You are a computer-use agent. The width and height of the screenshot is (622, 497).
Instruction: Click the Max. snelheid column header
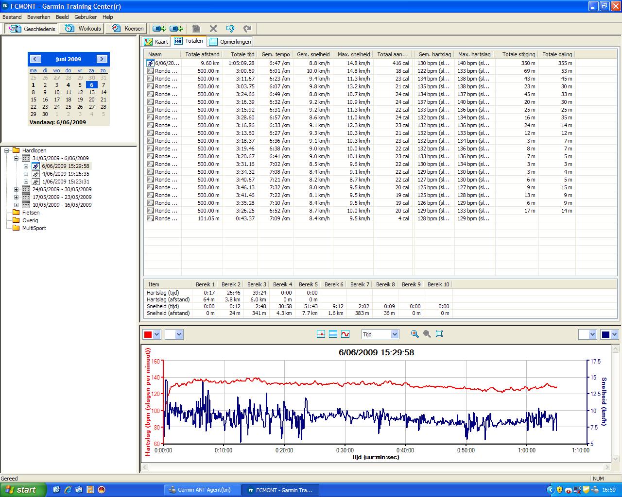point(353,54)
